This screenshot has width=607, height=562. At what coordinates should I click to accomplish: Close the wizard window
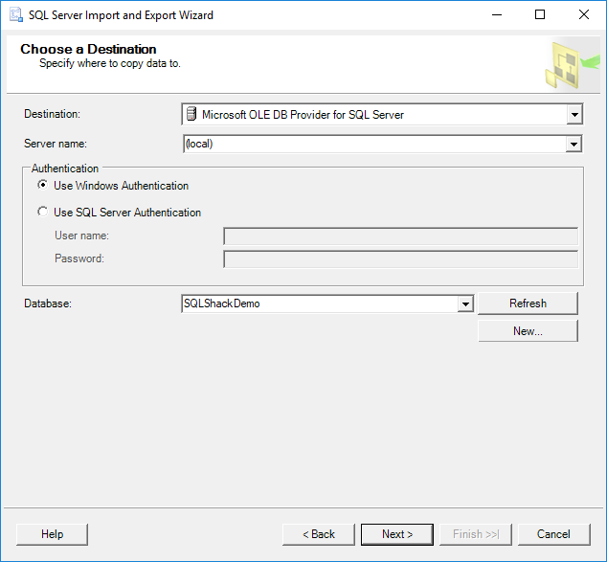pos(584,15)
